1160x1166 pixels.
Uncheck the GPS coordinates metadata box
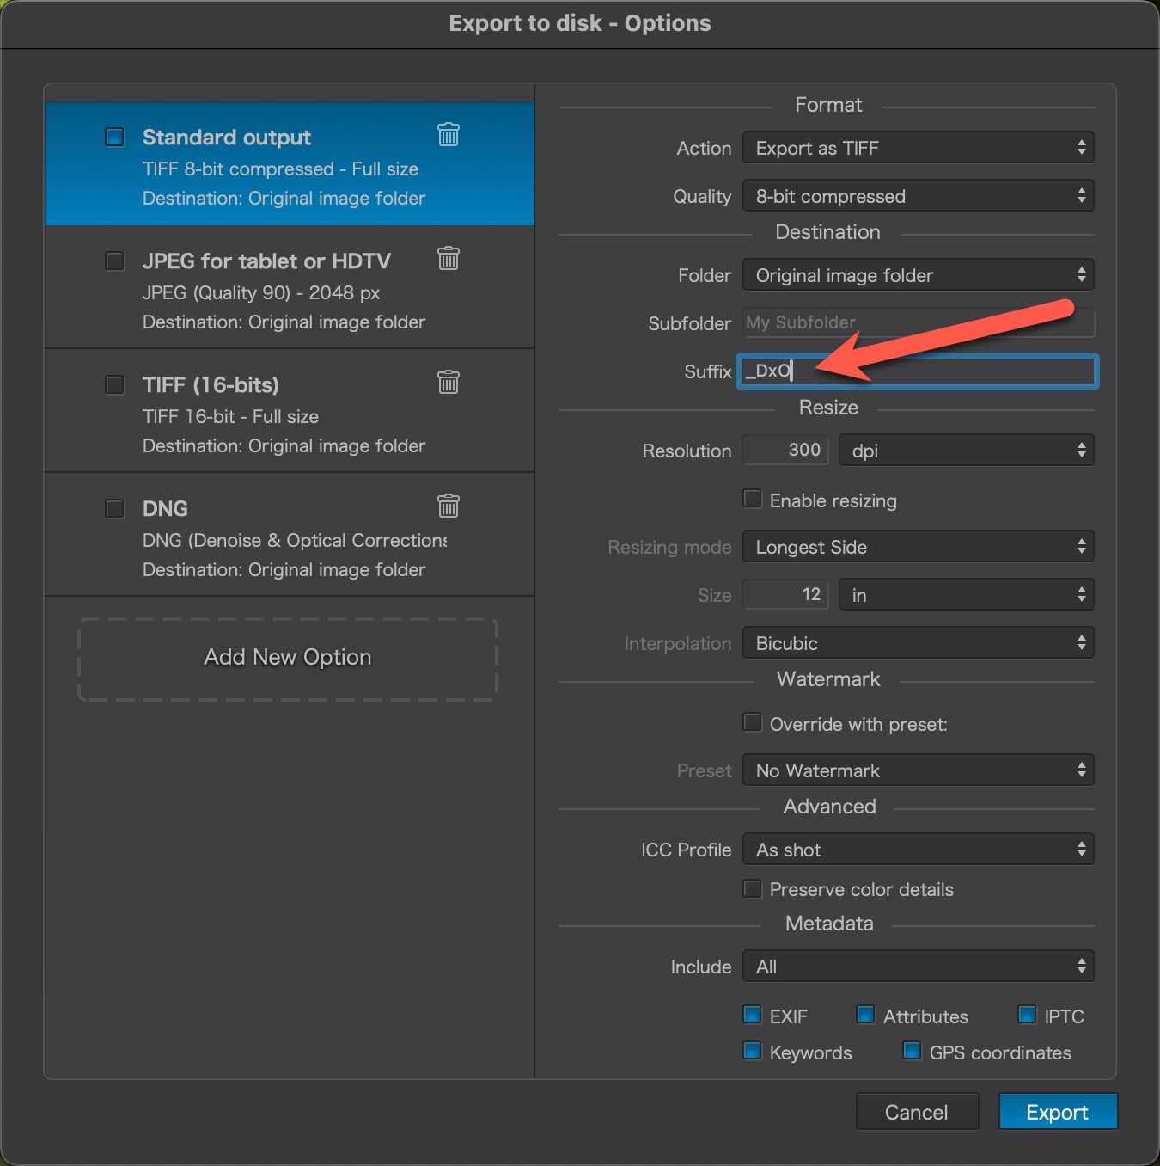click(913, 1051)
